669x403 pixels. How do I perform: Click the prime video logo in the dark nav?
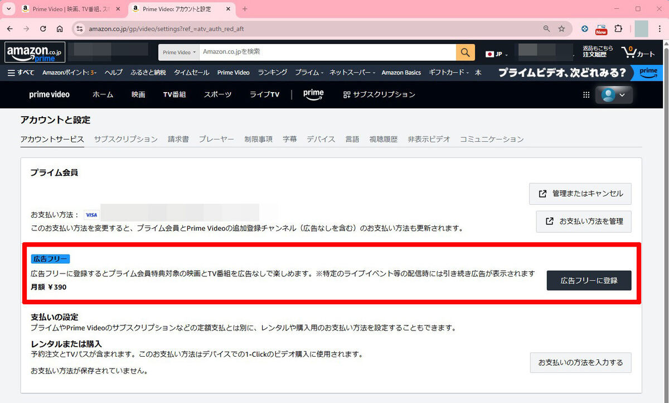pyautogui.click(x=50, y=95)
